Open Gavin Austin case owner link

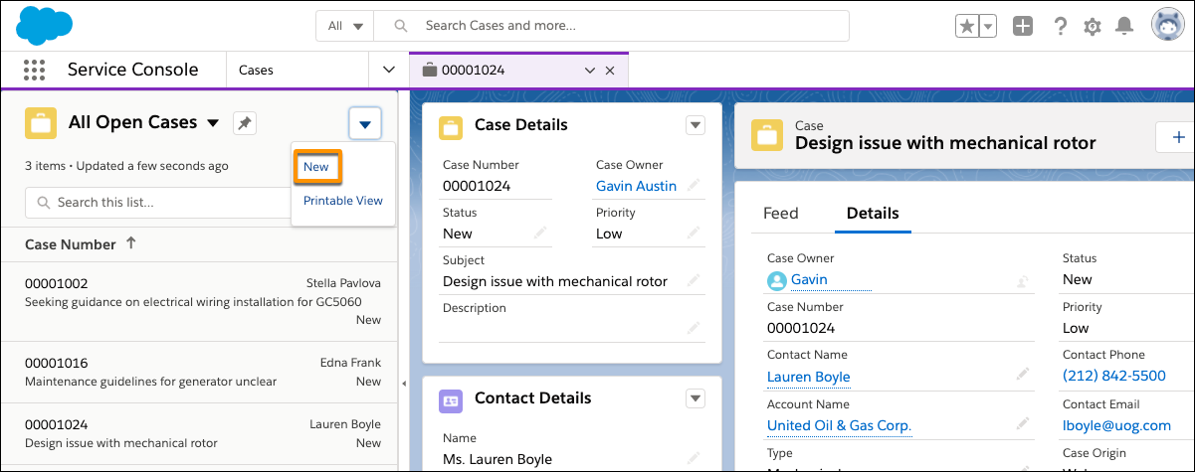636,186
